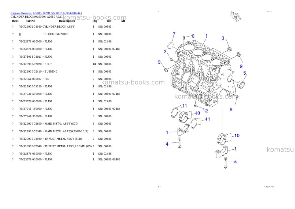The height and width of the screenshot is (209, 295).
Task: Select callout number 8 in the diagram
Action: pyautogui.click(x=231, y=110)
